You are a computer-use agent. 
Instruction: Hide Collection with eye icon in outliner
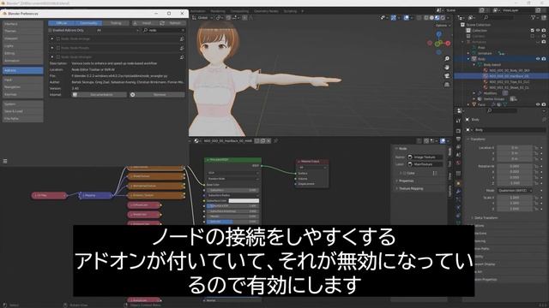coord(538,31)
